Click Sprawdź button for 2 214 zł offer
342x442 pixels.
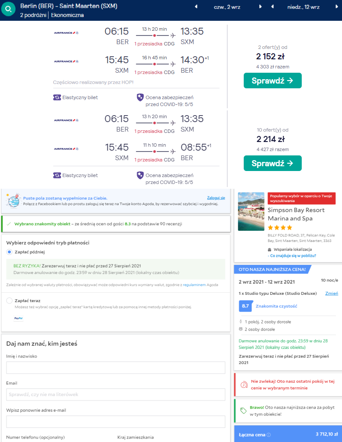click(x=273, y=163)
